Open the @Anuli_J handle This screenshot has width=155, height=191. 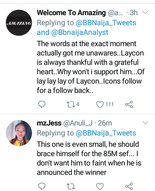78,123
